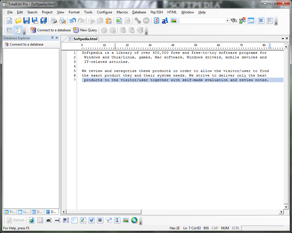Image resolution: width=292 pixels, height=233 pixels.
Task: Save the document with the first floppy icon
Action: tap(27, 20)
